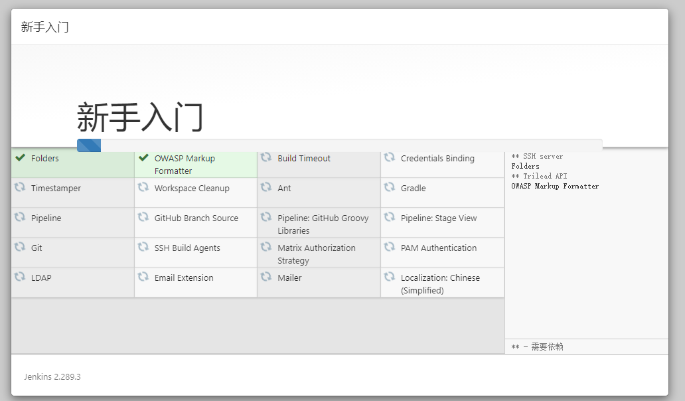Click 'OWASP Markup Formatter' in install log
Viewport: 685px width, 401px height.
click(555, 186)
